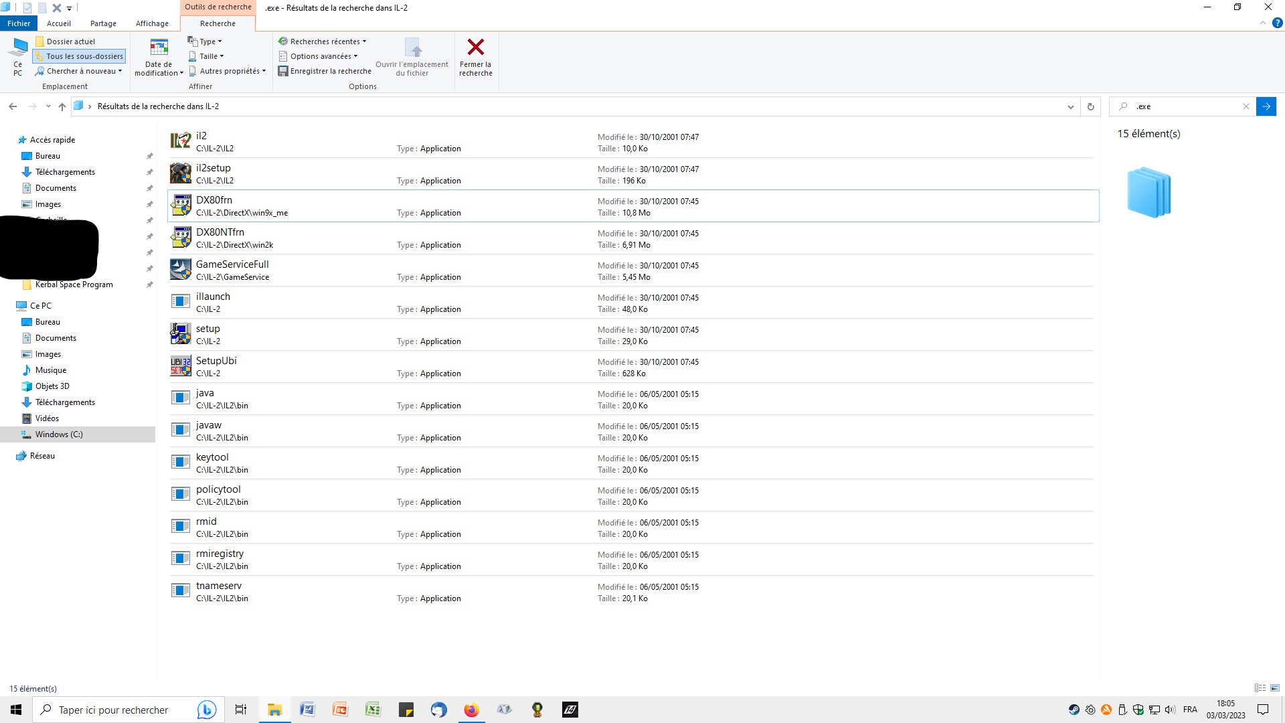
Task: Open Date de modification filter
Action: tap(159, 57)
